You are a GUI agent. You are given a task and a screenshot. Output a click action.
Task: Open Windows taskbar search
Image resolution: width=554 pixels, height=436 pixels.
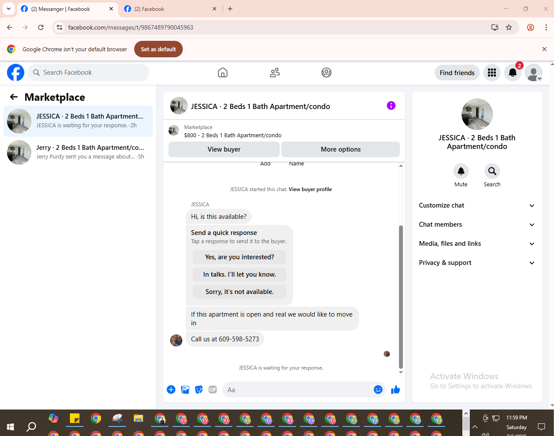pyautogui.click(x=31, y=427)
